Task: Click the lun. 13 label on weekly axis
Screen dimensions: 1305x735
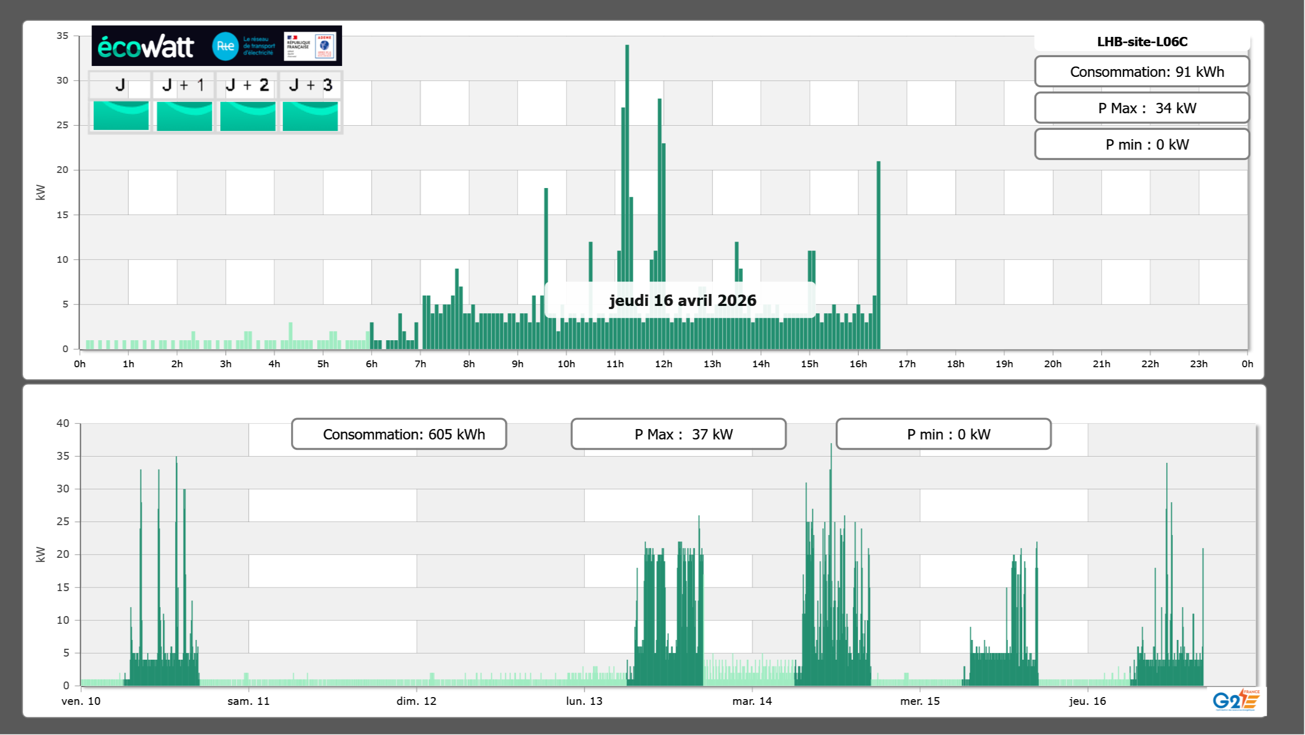Action: (584, 701)
